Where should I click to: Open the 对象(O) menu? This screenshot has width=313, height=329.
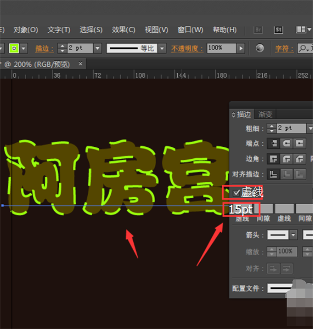point(25,30)
